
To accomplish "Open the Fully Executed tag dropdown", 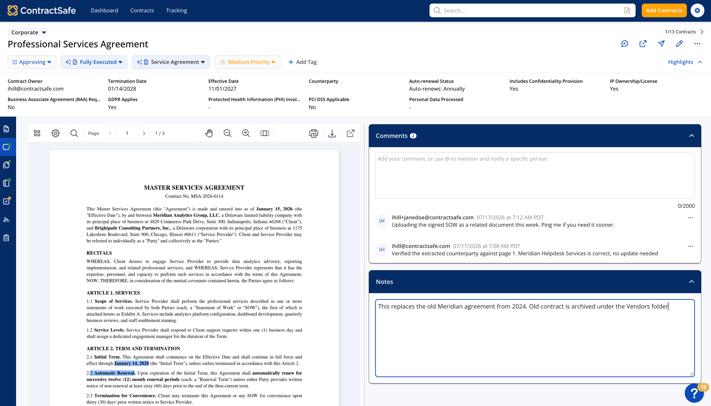I will pos(94,62).
